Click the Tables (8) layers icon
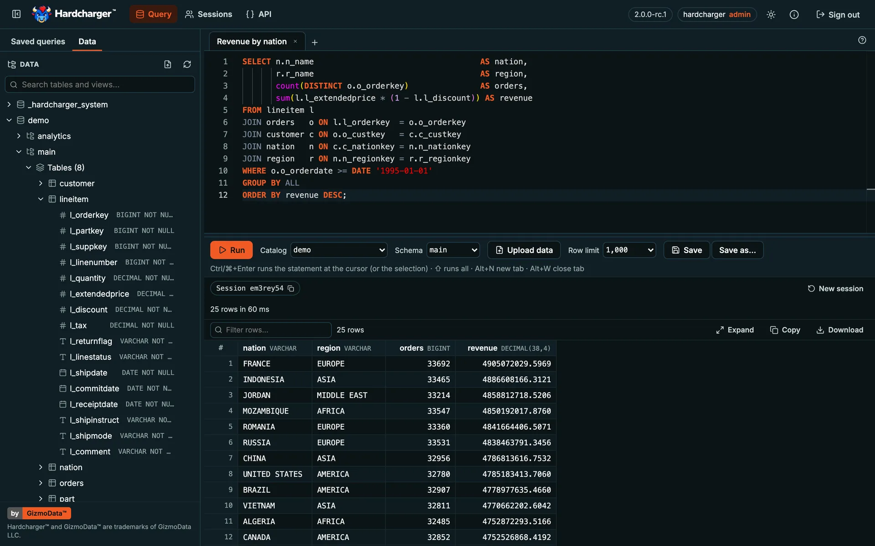875x546 pixels. click(x=40, y=167)
